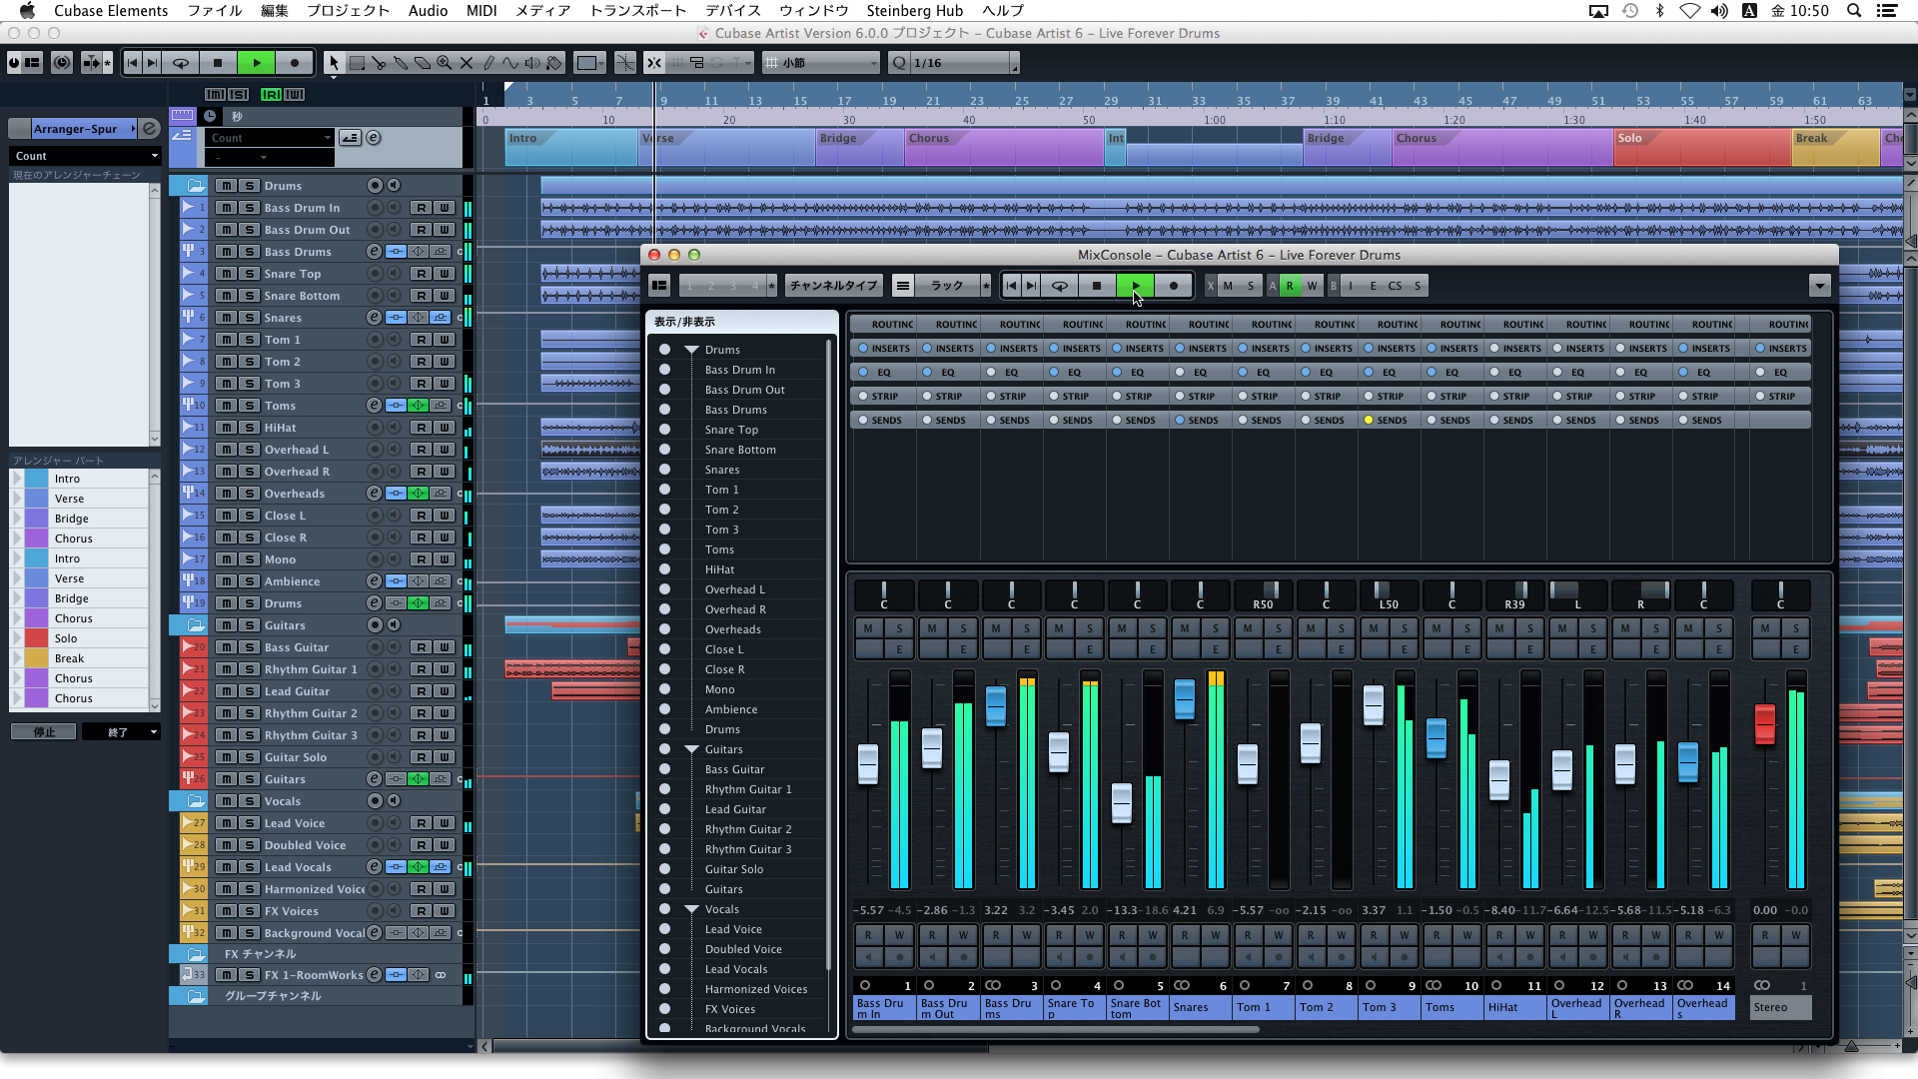The height and width of the screenshot is (1079, 1918).
Task: Click the チャンネルタイプ button
Action: click(833, 286)
